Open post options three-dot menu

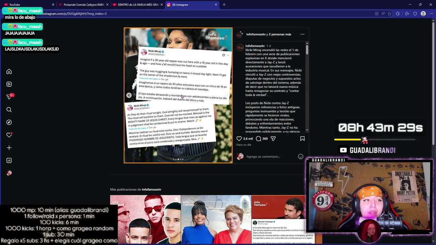click(x=302, y=34)
